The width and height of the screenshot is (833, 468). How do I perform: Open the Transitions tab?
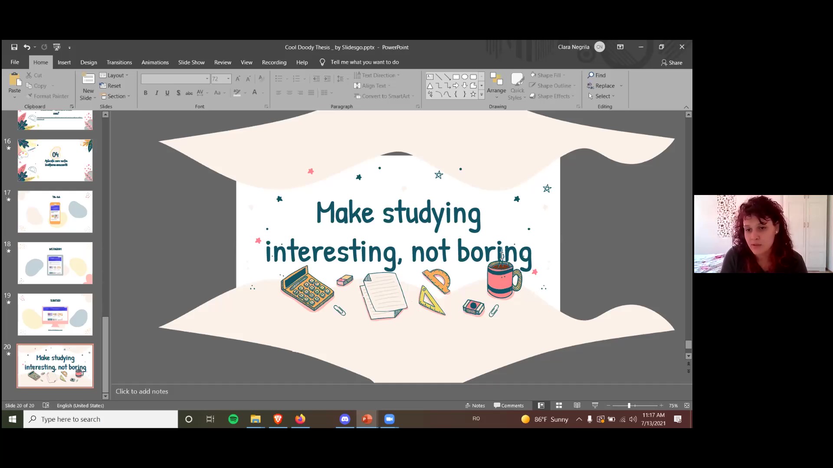click(119, 62)
